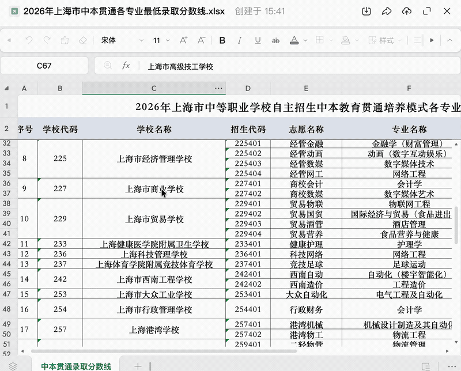Viewport: 461px width, 371px height.
Task: Select column F header
Action: pos(409,88)
